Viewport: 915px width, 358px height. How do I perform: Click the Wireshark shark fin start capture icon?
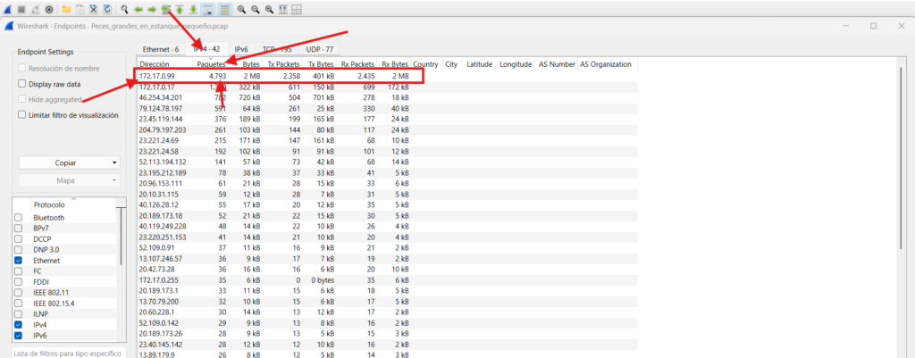(x=7, y=9)
